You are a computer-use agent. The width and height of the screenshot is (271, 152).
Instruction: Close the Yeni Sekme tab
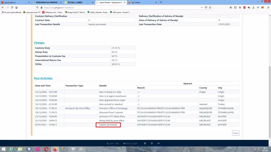click(156, 3)
